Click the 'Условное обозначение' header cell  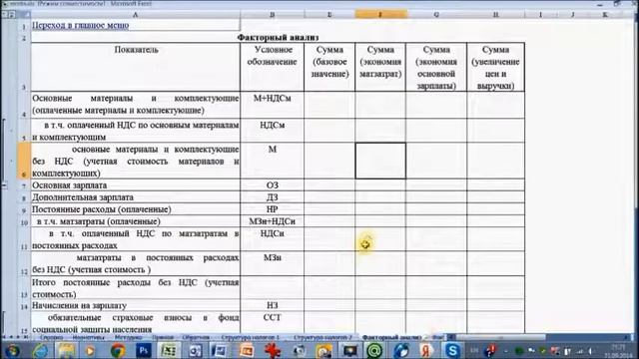(x=273, y=67)
